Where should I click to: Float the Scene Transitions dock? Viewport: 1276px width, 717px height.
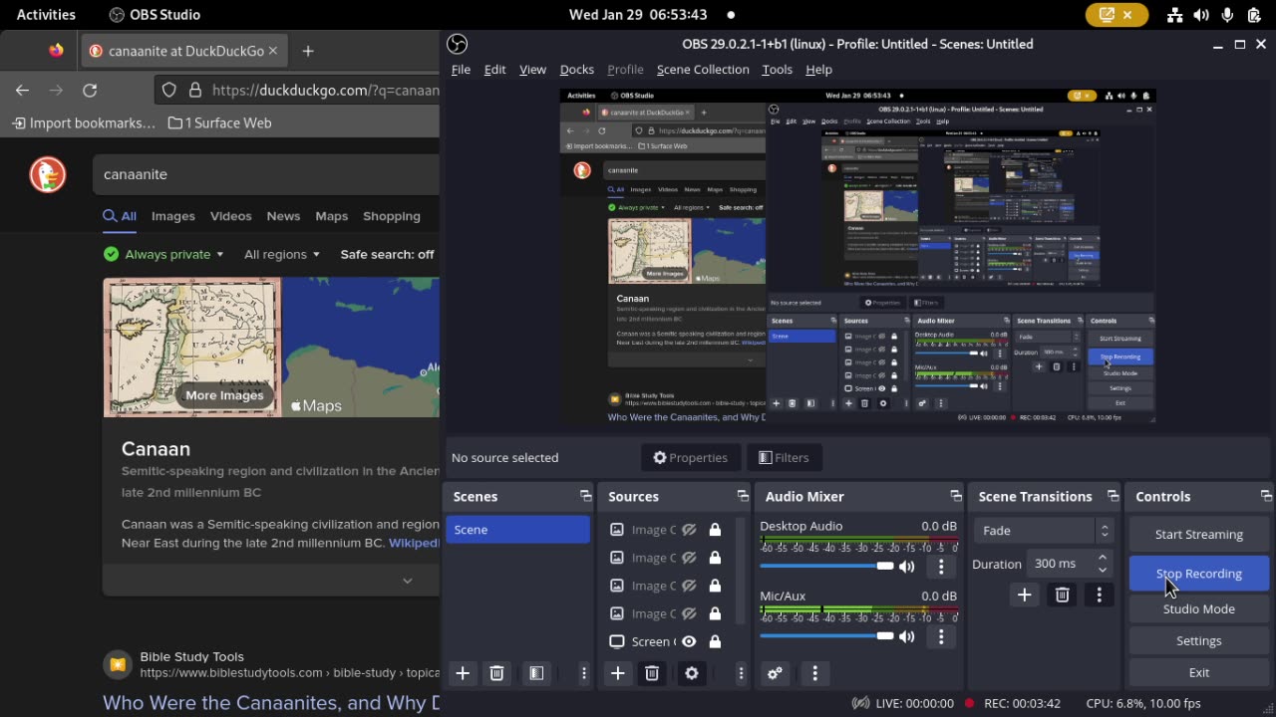[x=1114, y=496]
